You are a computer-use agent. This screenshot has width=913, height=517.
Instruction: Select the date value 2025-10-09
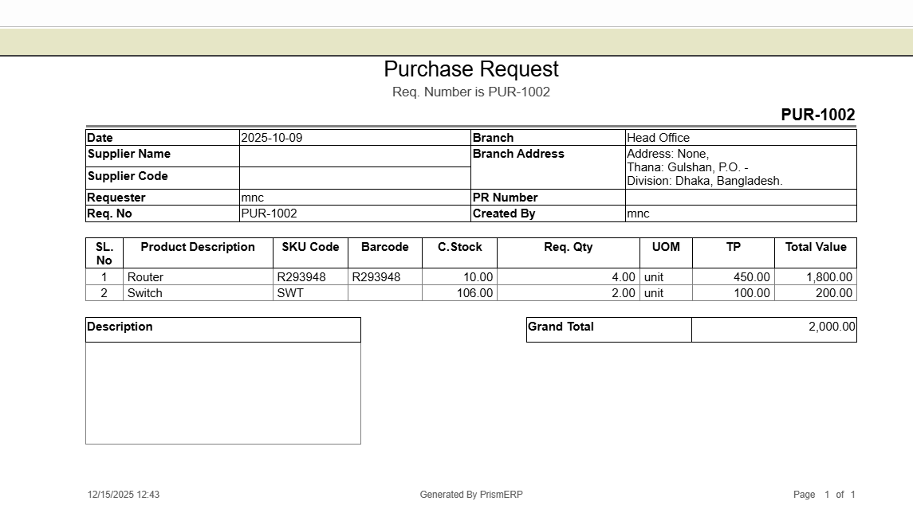272,138
